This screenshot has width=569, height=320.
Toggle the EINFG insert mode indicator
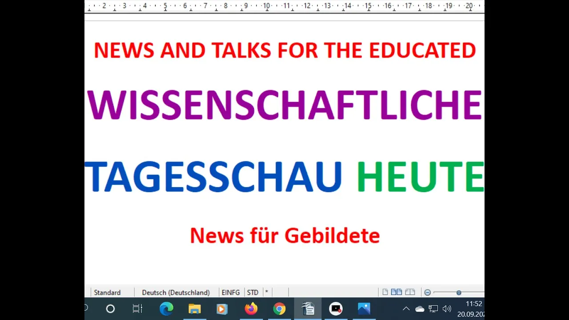click(x=231, y=292)
